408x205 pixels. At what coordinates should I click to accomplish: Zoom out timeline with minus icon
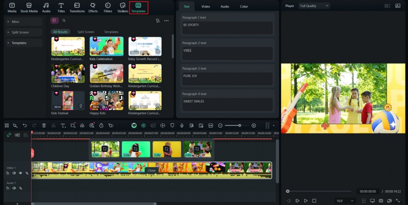(x=220, y=125)
